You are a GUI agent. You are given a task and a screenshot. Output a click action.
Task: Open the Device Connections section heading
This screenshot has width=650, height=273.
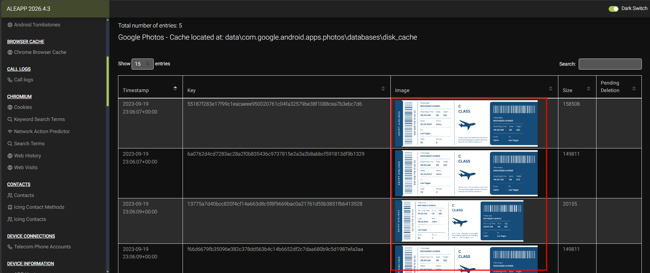(31, 236)
